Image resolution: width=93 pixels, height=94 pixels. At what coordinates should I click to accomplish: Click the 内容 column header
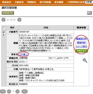[x=46, y=28]
